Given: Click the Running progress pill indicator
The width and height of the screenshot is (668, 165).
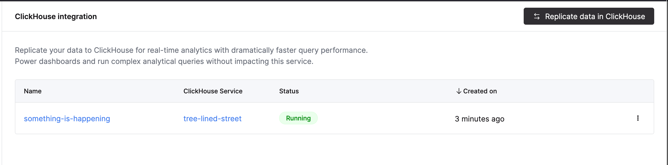Looking at the screenshot, I should (x=298, y=118).
